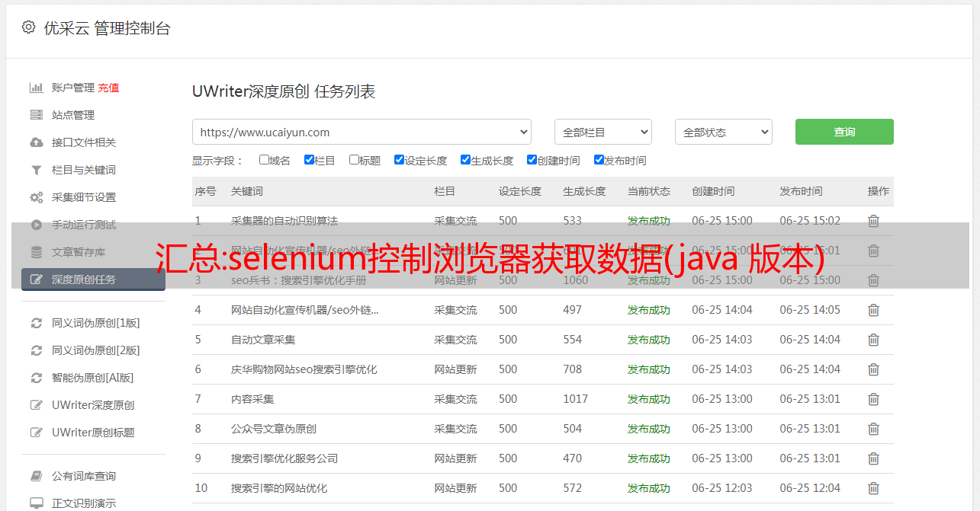Click the server icon for 站点管理
The width and height of the screenshot is (980, 511).
tap(36, 115)
